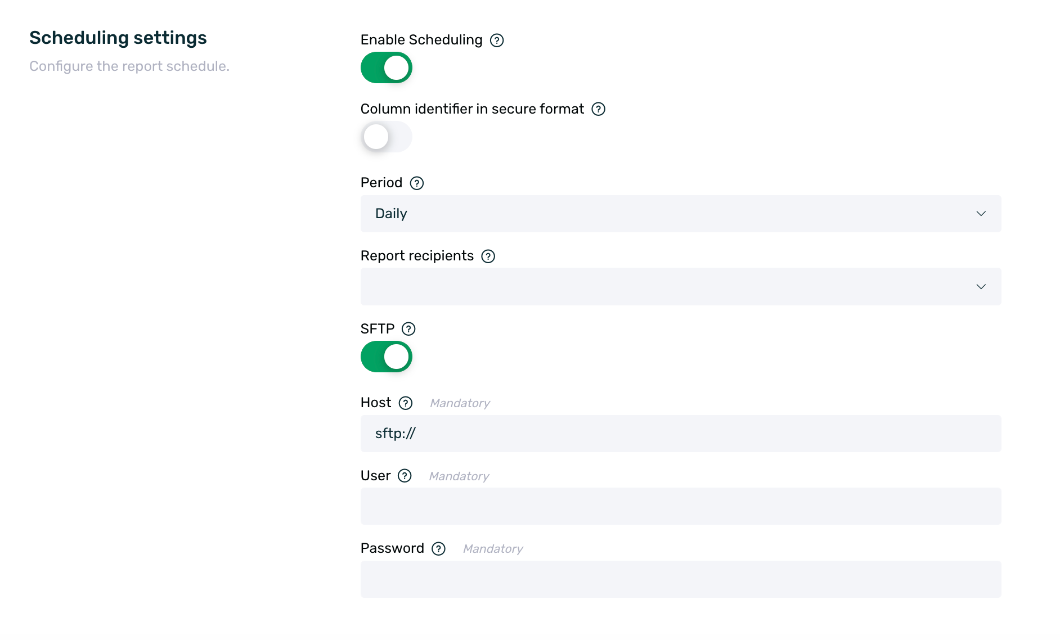
Task: Click the Password help question icon
Action: tap(439, 549)
